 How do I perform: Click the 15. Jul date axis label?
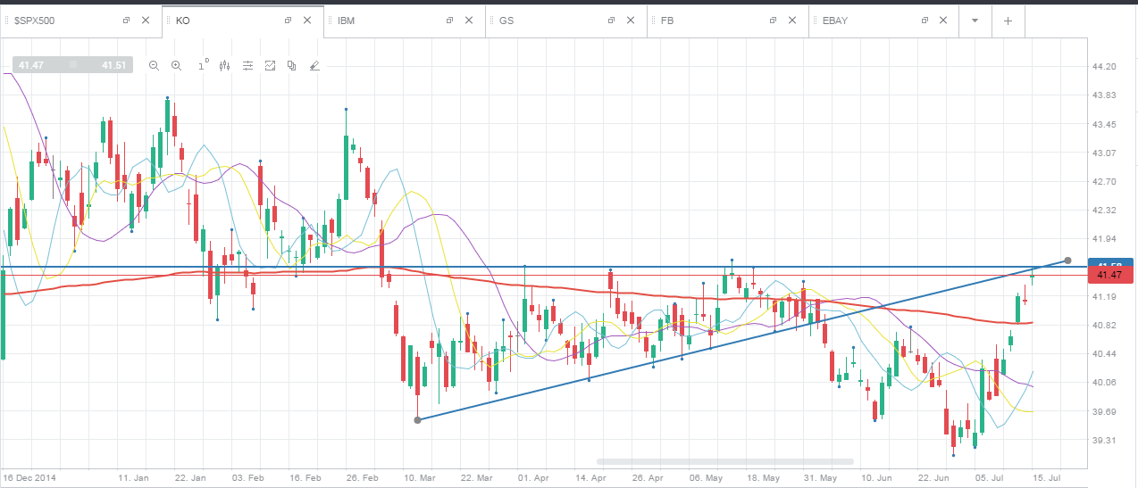click(1048, 479)
